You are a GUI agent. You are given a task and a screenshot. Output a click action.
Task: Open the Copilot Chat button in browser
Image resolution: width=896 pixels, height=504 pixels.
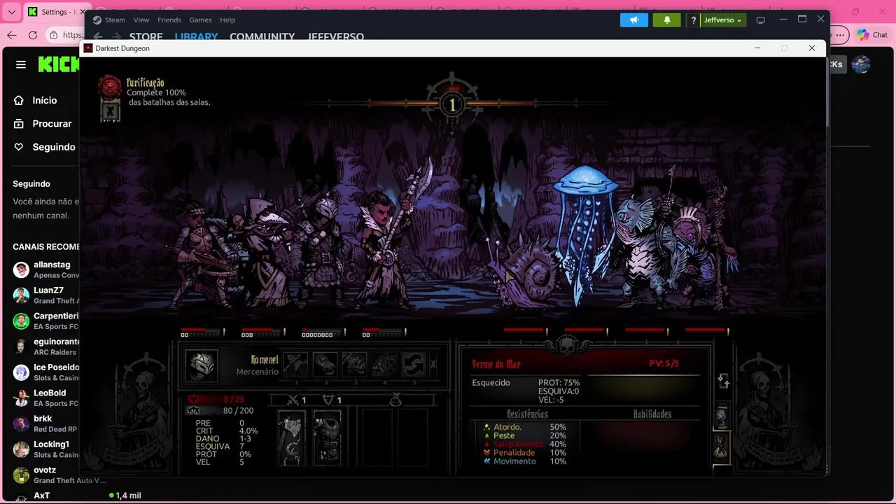coord(871,35)
